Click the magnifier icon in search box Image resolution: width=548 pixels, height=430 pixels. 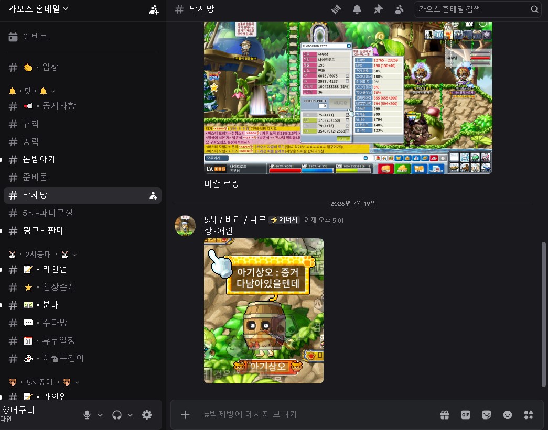click(534, 9)
